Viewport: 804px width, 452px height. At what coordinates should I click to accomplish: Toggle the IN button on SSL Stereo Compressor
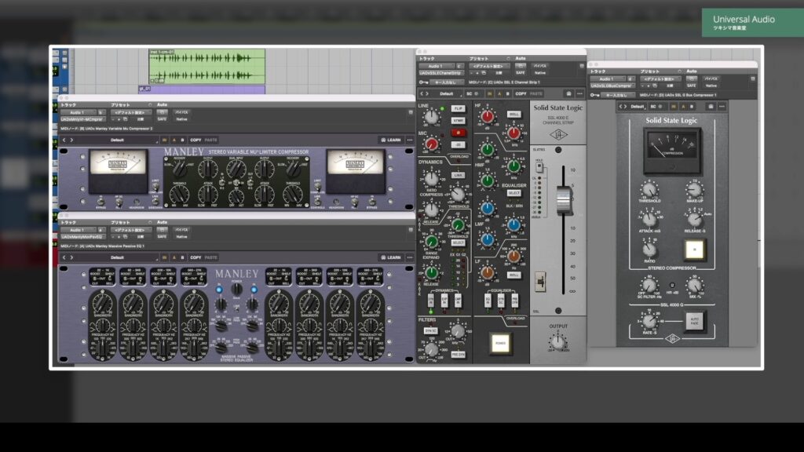(693, 250)
